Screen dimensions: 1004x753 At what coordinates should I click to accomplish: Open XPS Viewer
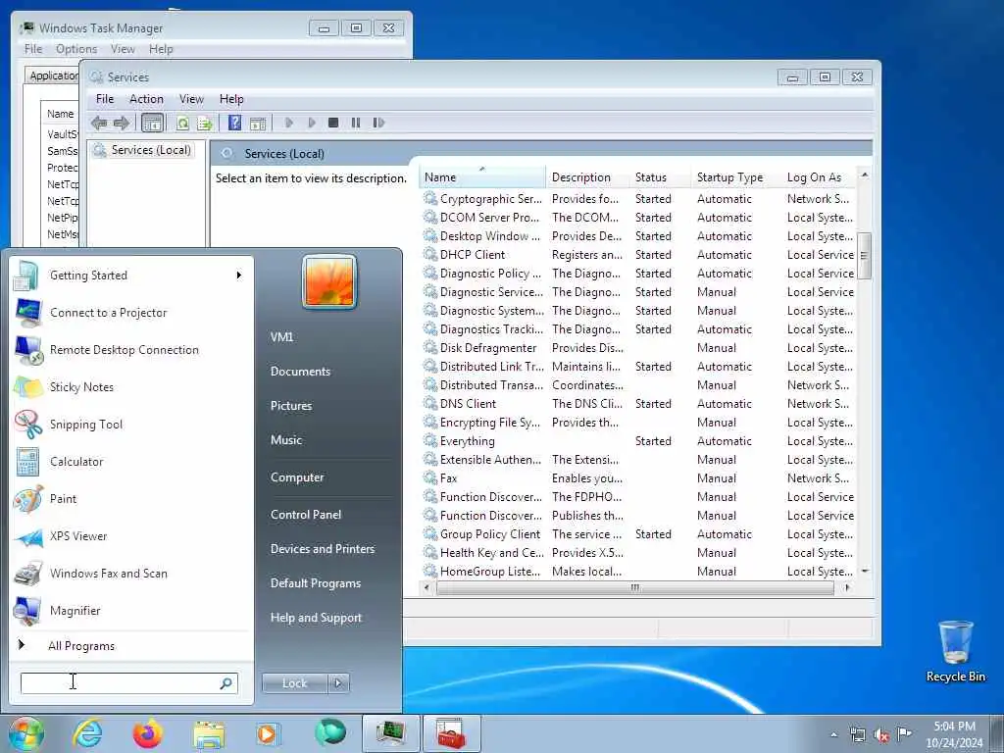131,536
